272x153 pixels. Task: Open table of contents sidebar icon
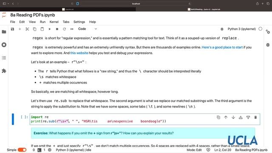tap(4, 58)
